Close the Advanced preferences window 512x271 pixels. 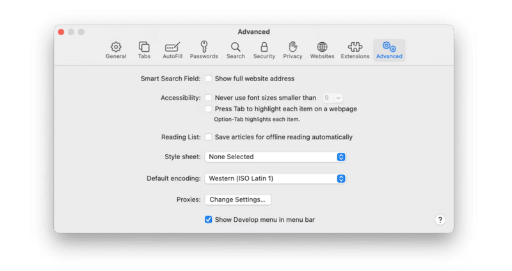61,32
